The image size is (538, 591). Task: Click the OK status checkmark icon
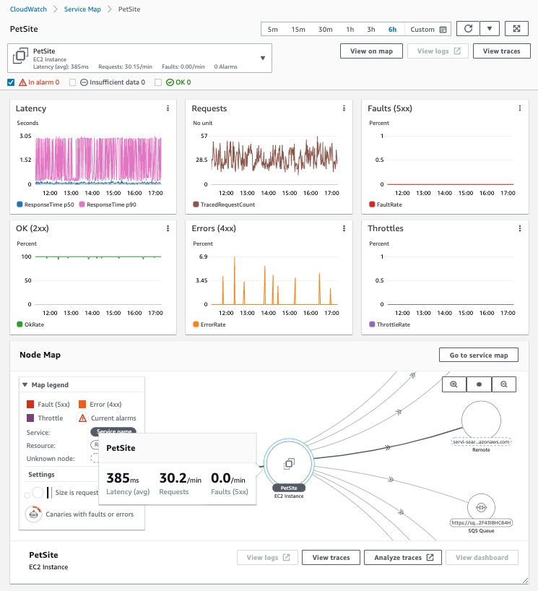coord(170,82)
